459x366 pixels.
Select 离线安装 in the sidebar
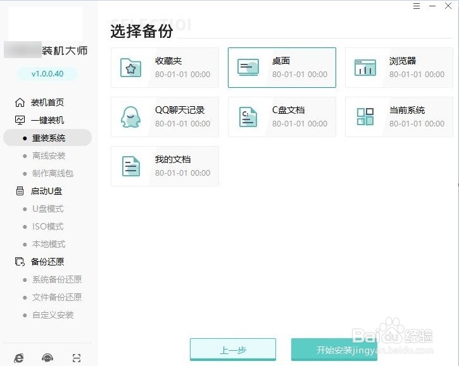(49, 156)
